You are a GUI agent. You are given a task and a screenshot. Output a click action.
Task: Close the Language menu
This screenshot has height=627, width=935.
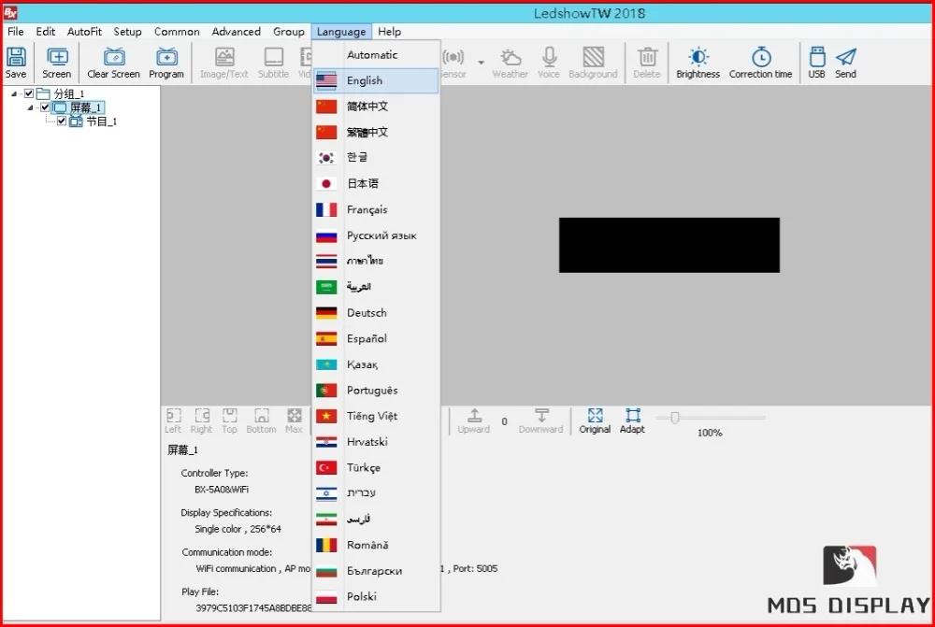pos(341,32)
